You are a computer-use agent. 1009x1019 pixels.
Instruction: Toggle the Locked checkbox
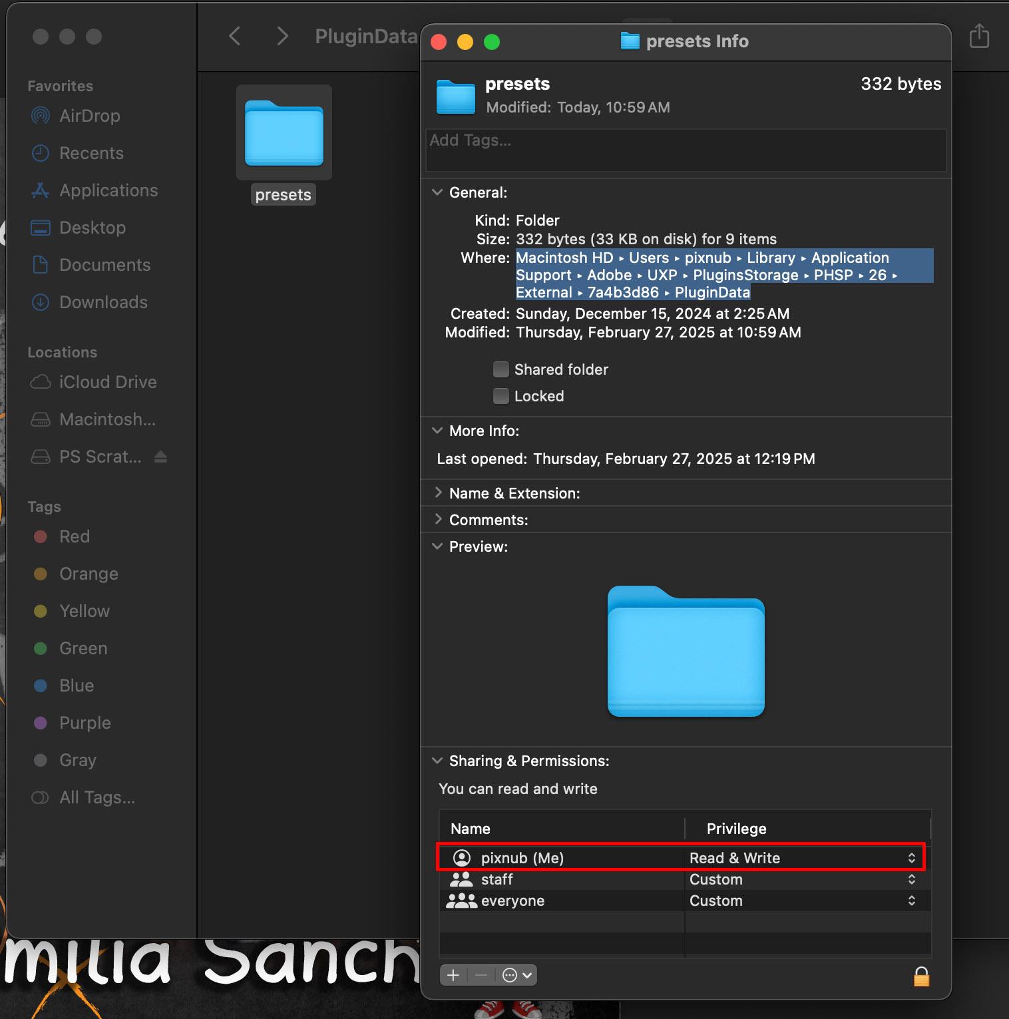501,396
